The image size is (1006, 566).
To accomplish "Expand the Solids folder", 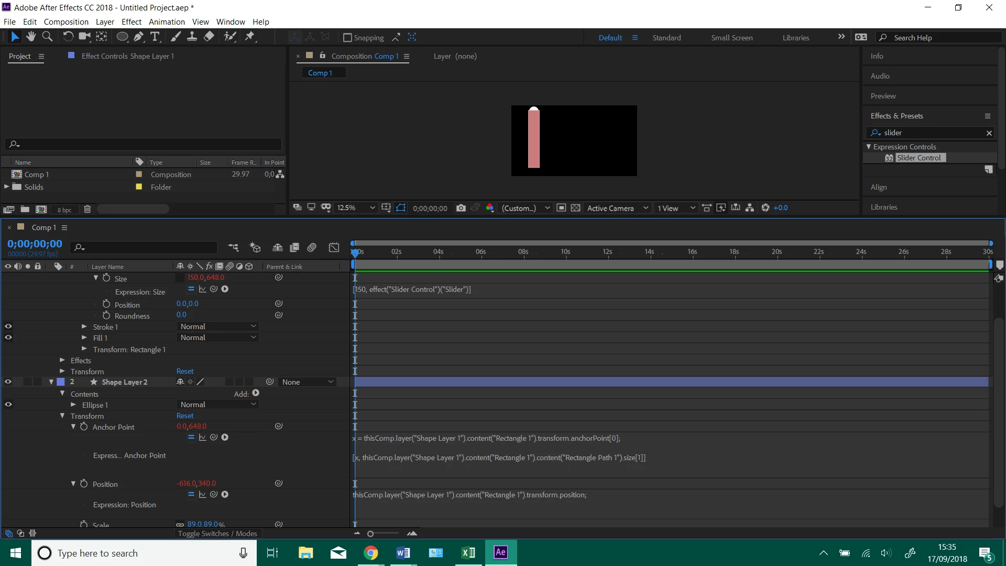I will click(x=7, y=187).
